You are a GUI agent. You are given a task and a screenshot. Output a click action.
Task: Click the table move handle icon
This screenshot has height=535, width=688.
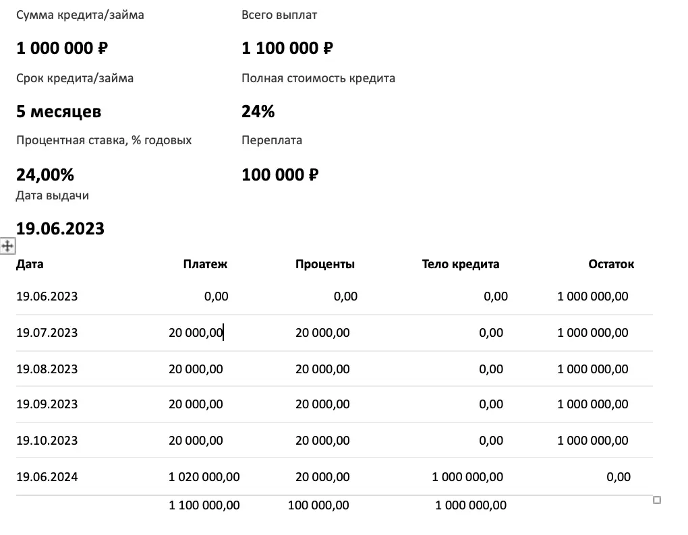tap(7, 246)
